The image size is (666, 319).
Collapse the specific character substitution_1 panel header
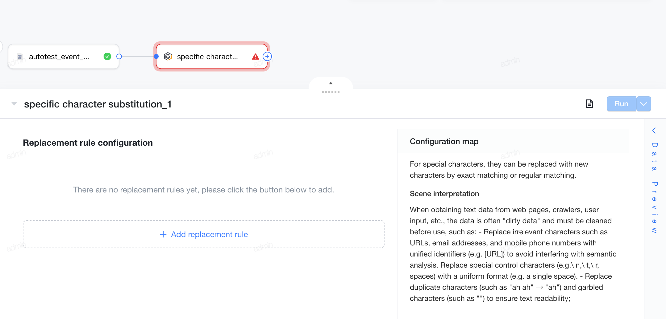click(14, 104)
